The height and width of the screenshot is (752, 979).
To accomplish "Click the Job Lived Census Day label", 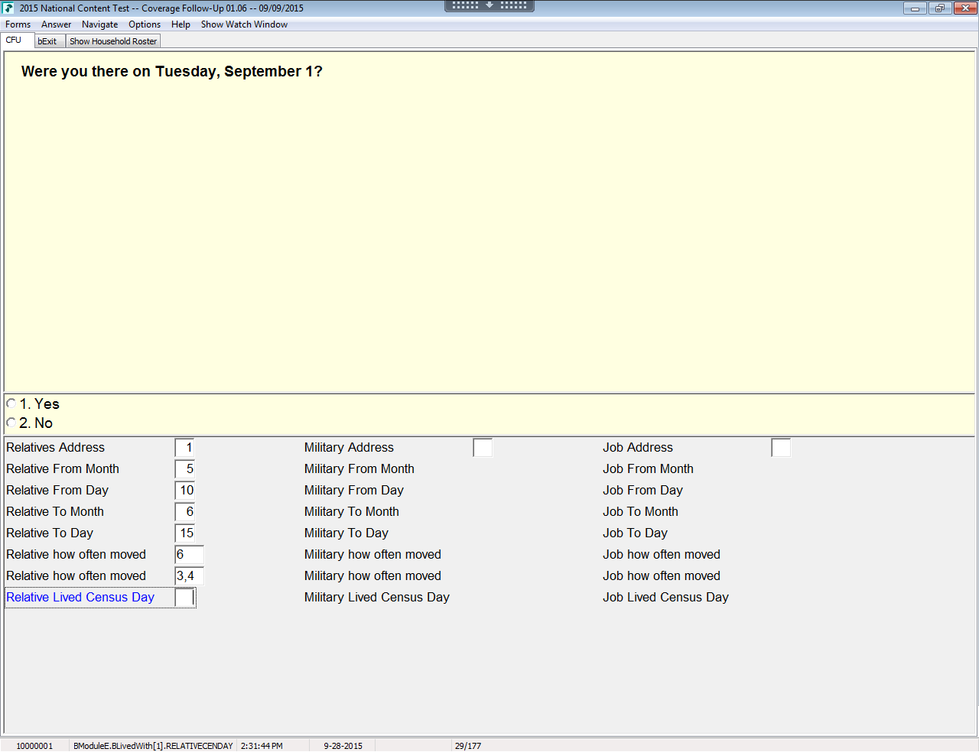I will pos(665,598).
